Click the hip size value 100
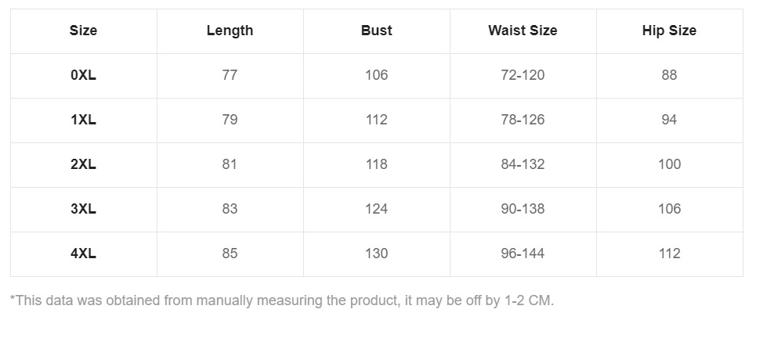The width and height of the screenshot is (767, 338). tap(669, 164)
